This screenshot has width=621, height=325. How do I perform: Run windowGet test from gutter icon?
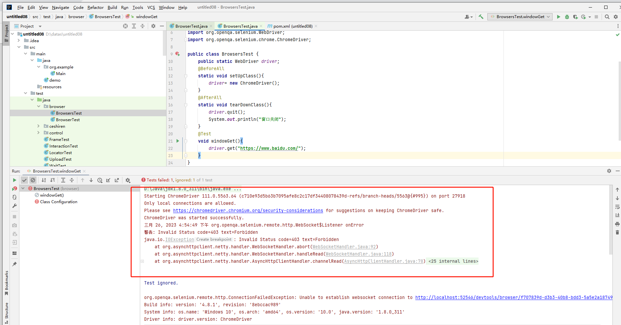click(x=178, y=141)
